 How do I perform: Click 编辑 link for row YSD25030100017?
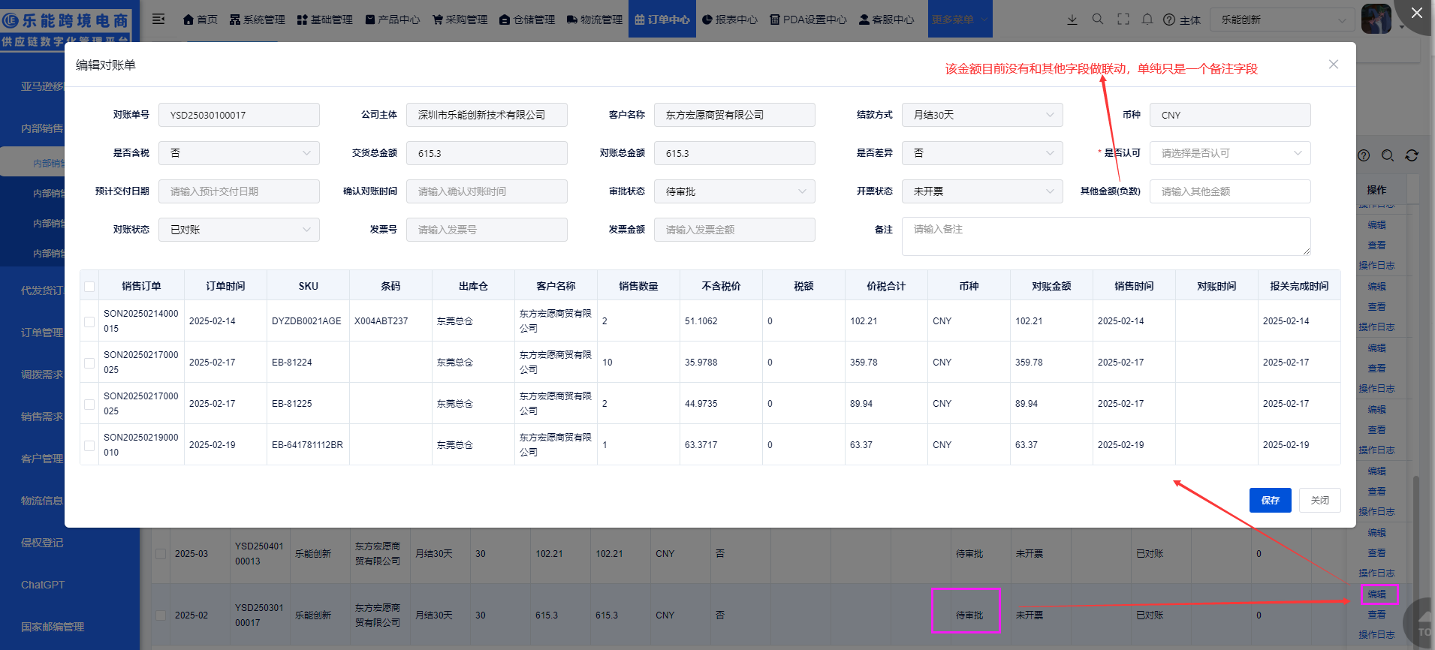1376,594
